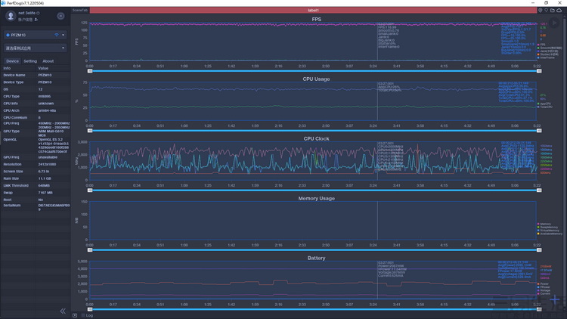The image size is (567, 319).
Task: Click the FPS chart right range slider handle
Action: tap(539, 71)
